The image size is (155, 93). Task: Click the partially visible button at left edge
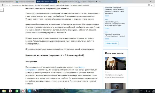pyautogui.click(x=2, y=10)
